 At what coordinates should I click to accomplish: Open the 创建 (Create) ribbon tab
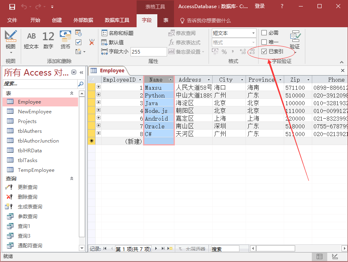pyautogui.click(x=57, y=20)
